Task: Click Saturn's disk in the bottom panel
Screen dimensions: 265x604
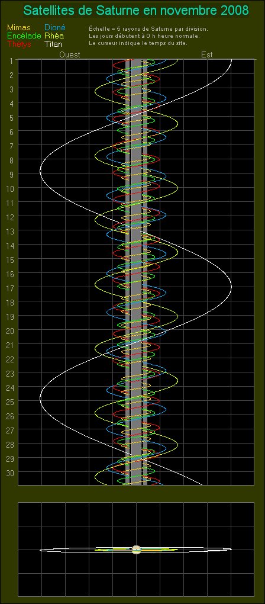Action: tap(136, 550)
